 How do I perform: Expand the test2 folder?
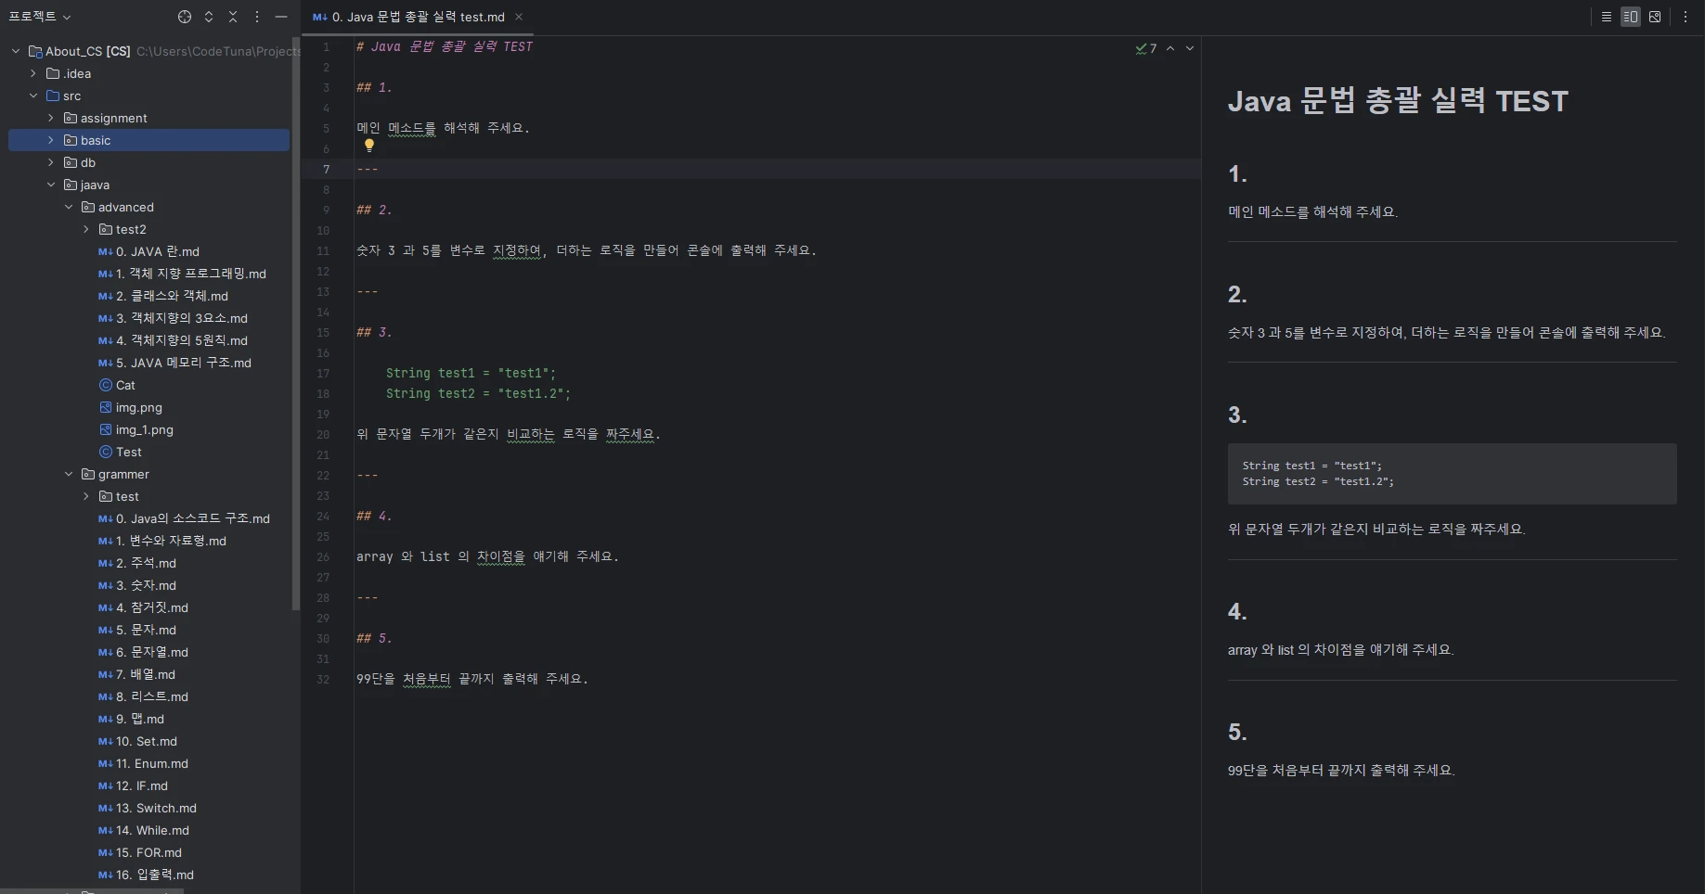[86, 229]
